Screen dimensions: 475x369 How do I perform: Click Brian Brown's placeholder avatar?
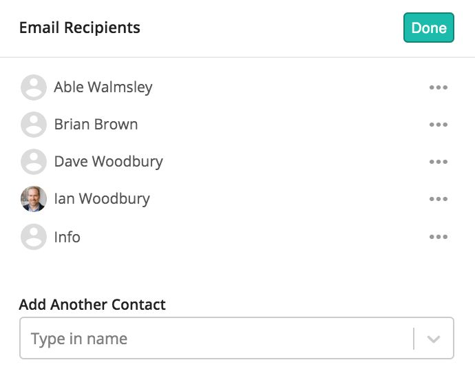34,125
